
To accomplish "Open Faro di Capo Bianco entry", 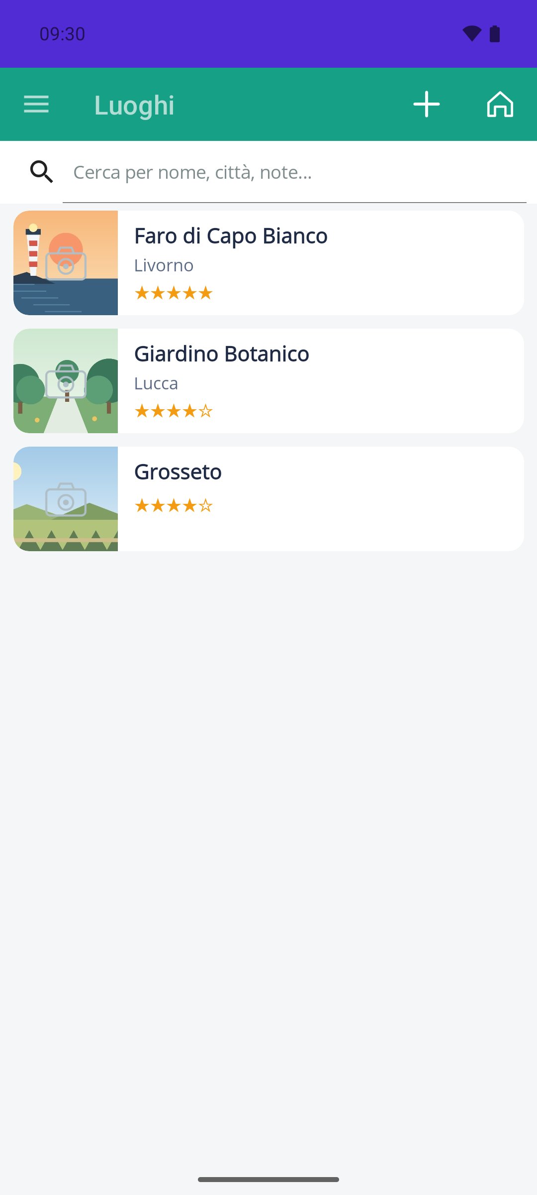I will click(268, 263).
